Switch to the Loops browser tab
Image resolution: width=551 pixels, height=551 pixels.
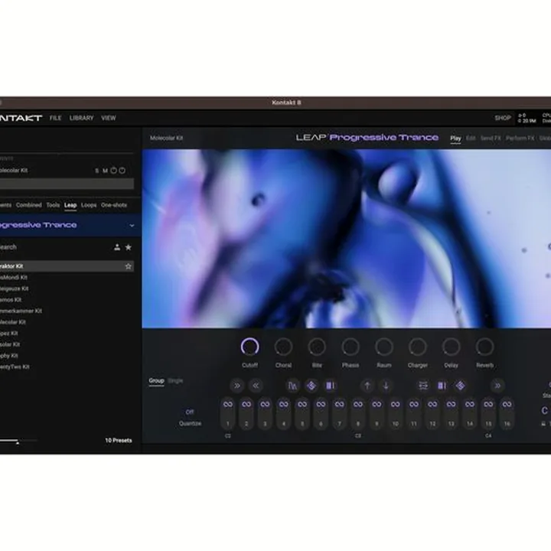tap(89, 205)
